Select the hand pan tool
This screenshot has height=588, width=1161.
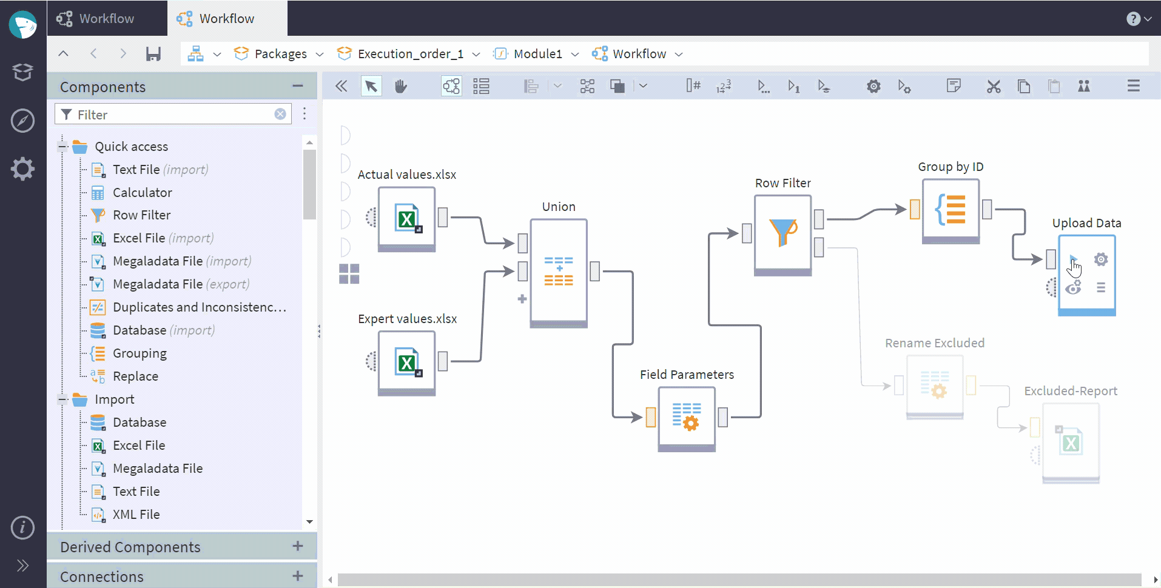pos(400,86)
